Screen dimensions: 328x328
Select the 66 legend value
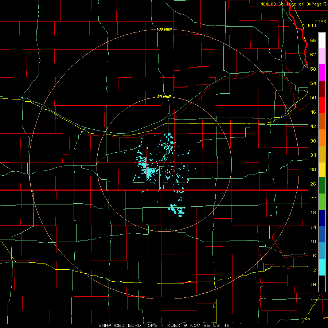[x=313, y=40]
